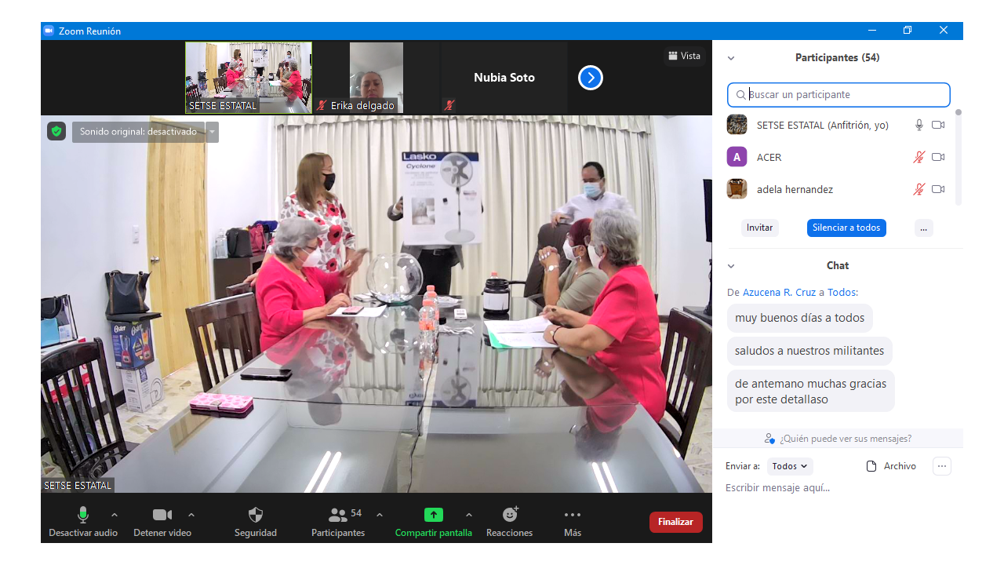Image resolution: width=1004 pixels, height=565 pixels.
Task: Click the Buscar un participante search field
Action: (x=838, y=95)
